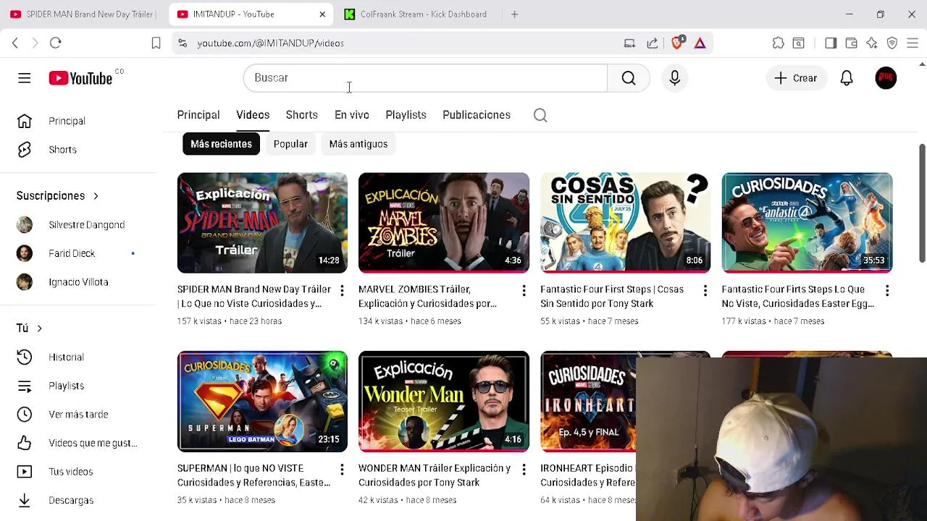
Task: Select the Más recientes filter chip
Action: (x=221, y=144)
